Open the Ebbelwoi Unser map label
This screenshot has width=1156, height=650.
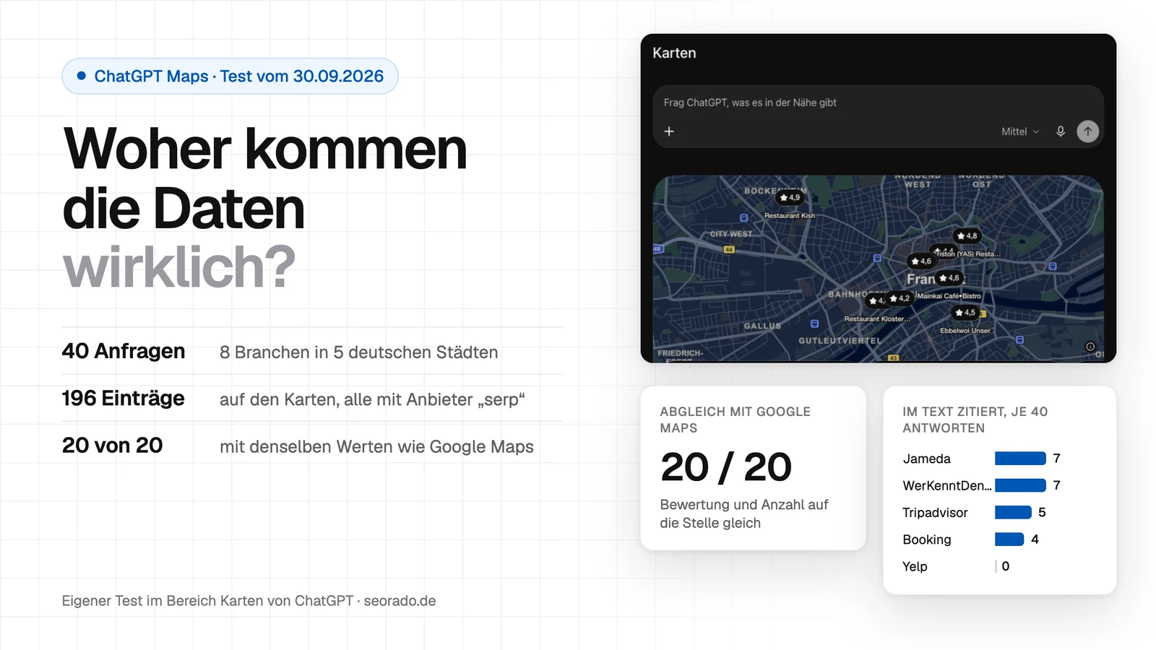coord(965,331)
